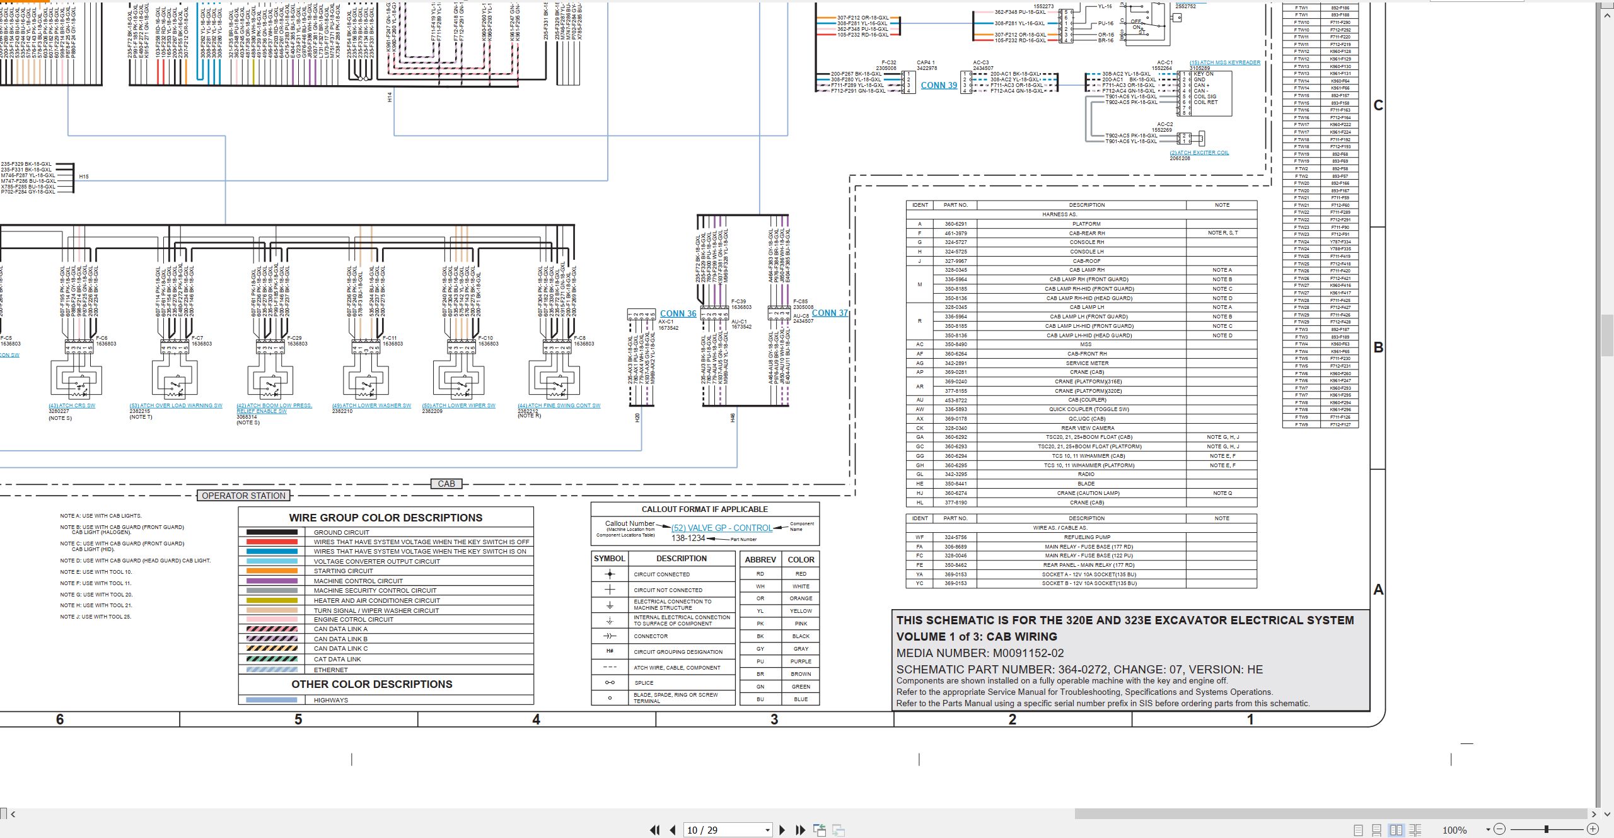Open the ATCH FINE SWING CONT SW link
Screen dimensions: 1614x838
(x=559, y=405)
